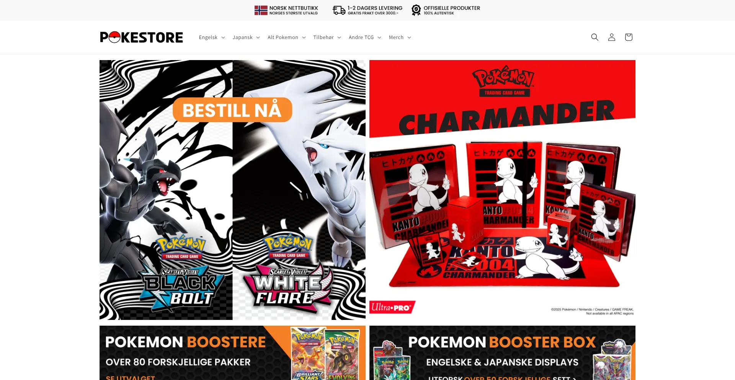Click the Pokestore logo

pyautogui.click(x=141, y=37)
